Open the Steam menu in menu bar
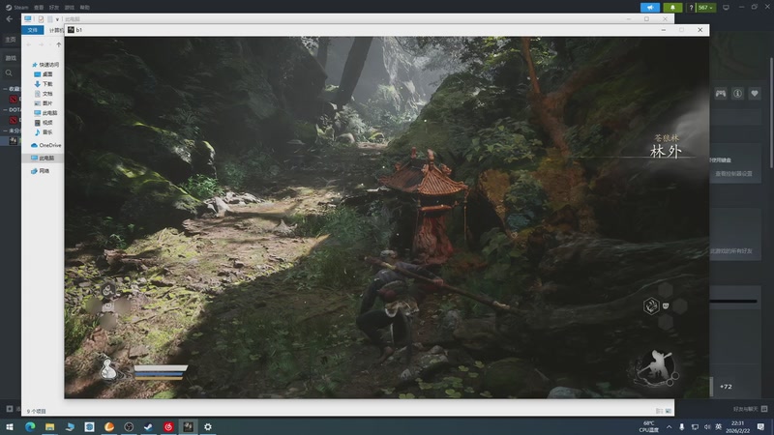 tap(17, 8)
